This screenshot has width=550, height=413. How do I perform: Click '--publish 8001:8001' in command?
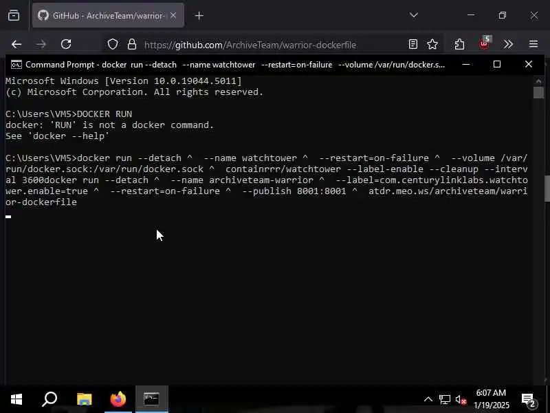point(294,191)
